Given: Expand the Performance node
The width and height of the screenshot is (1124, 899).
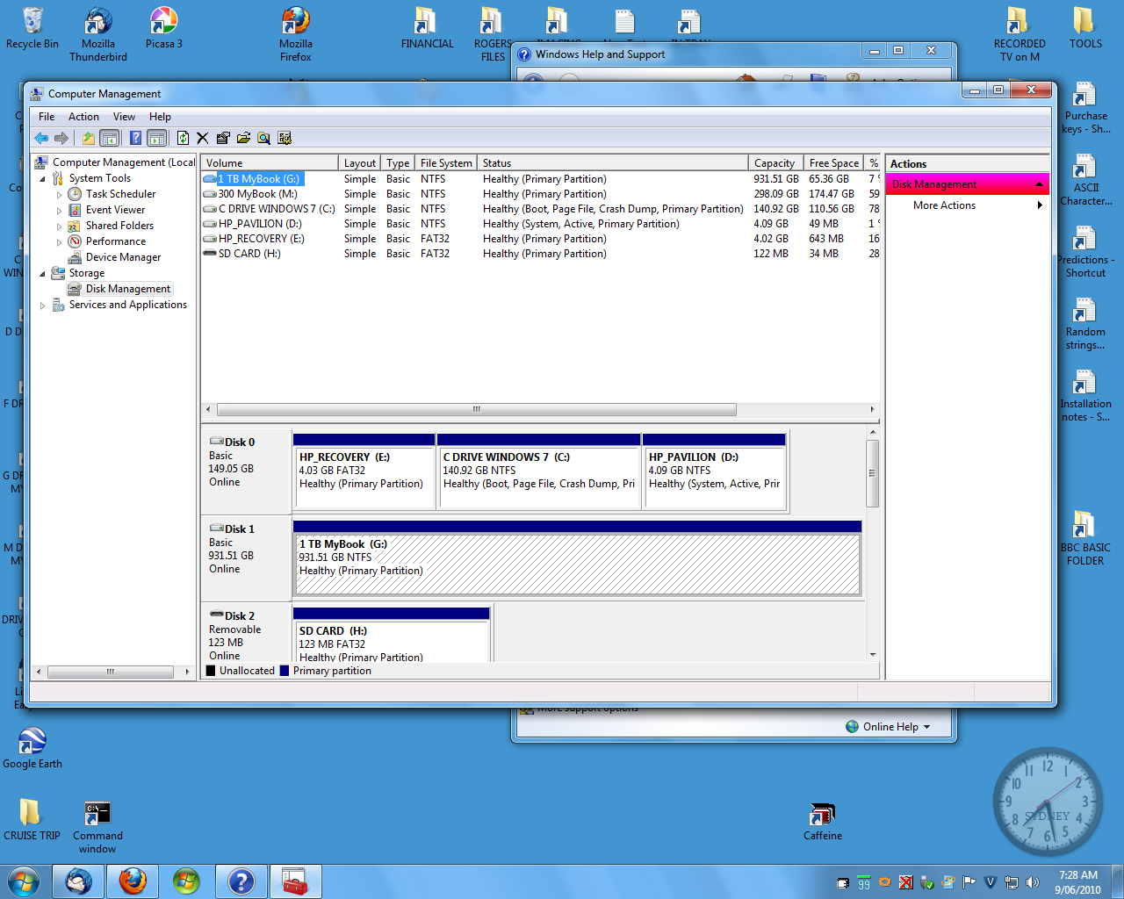Looking at the screenshot, I should click(59, 241).
